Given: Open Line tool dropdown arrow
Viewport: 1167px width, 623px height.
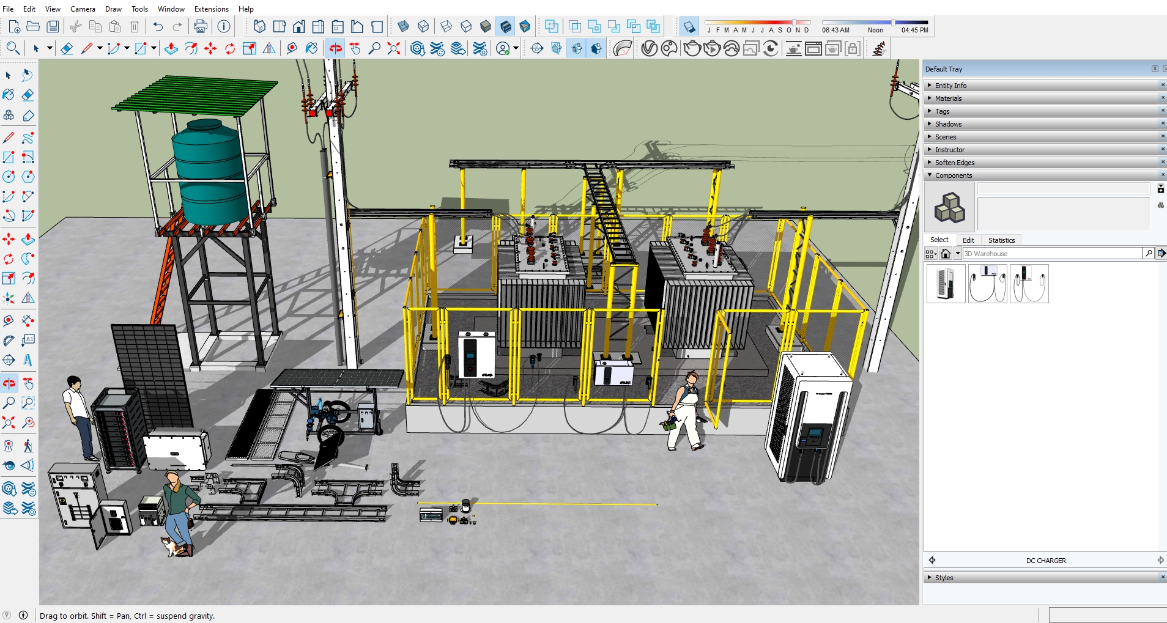Looking at the screenshot, I should (x=100, y=48).
